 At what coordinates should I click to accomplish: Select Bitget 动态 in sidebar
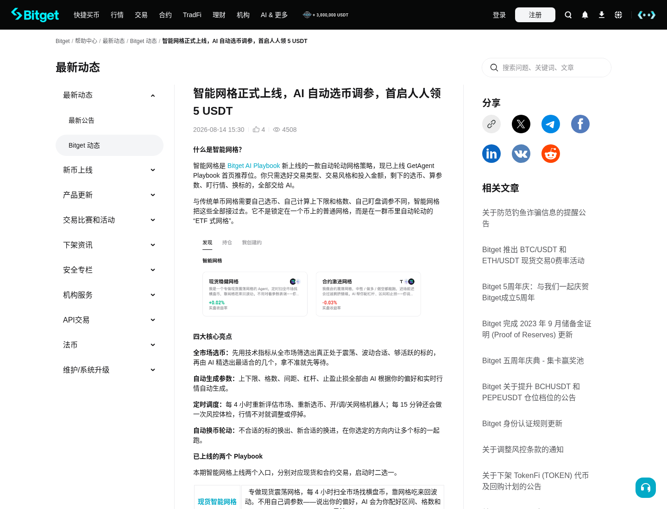(x=109, y=145)
